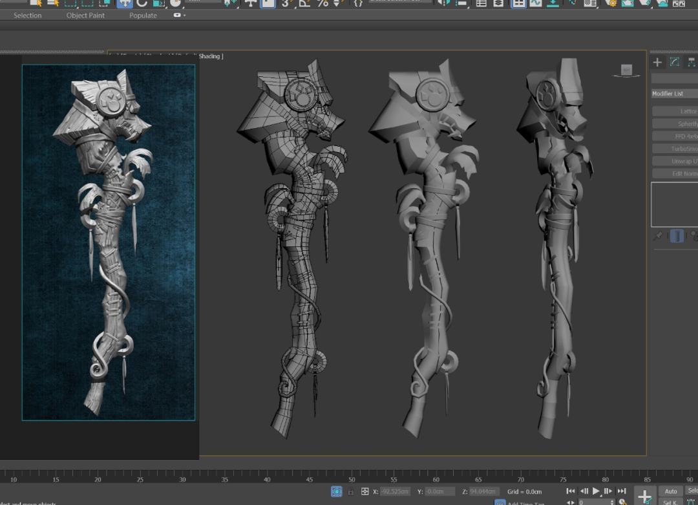Click the Render Setup teapot icon
This screenshot has height=505, width=698.
[611, 3]
